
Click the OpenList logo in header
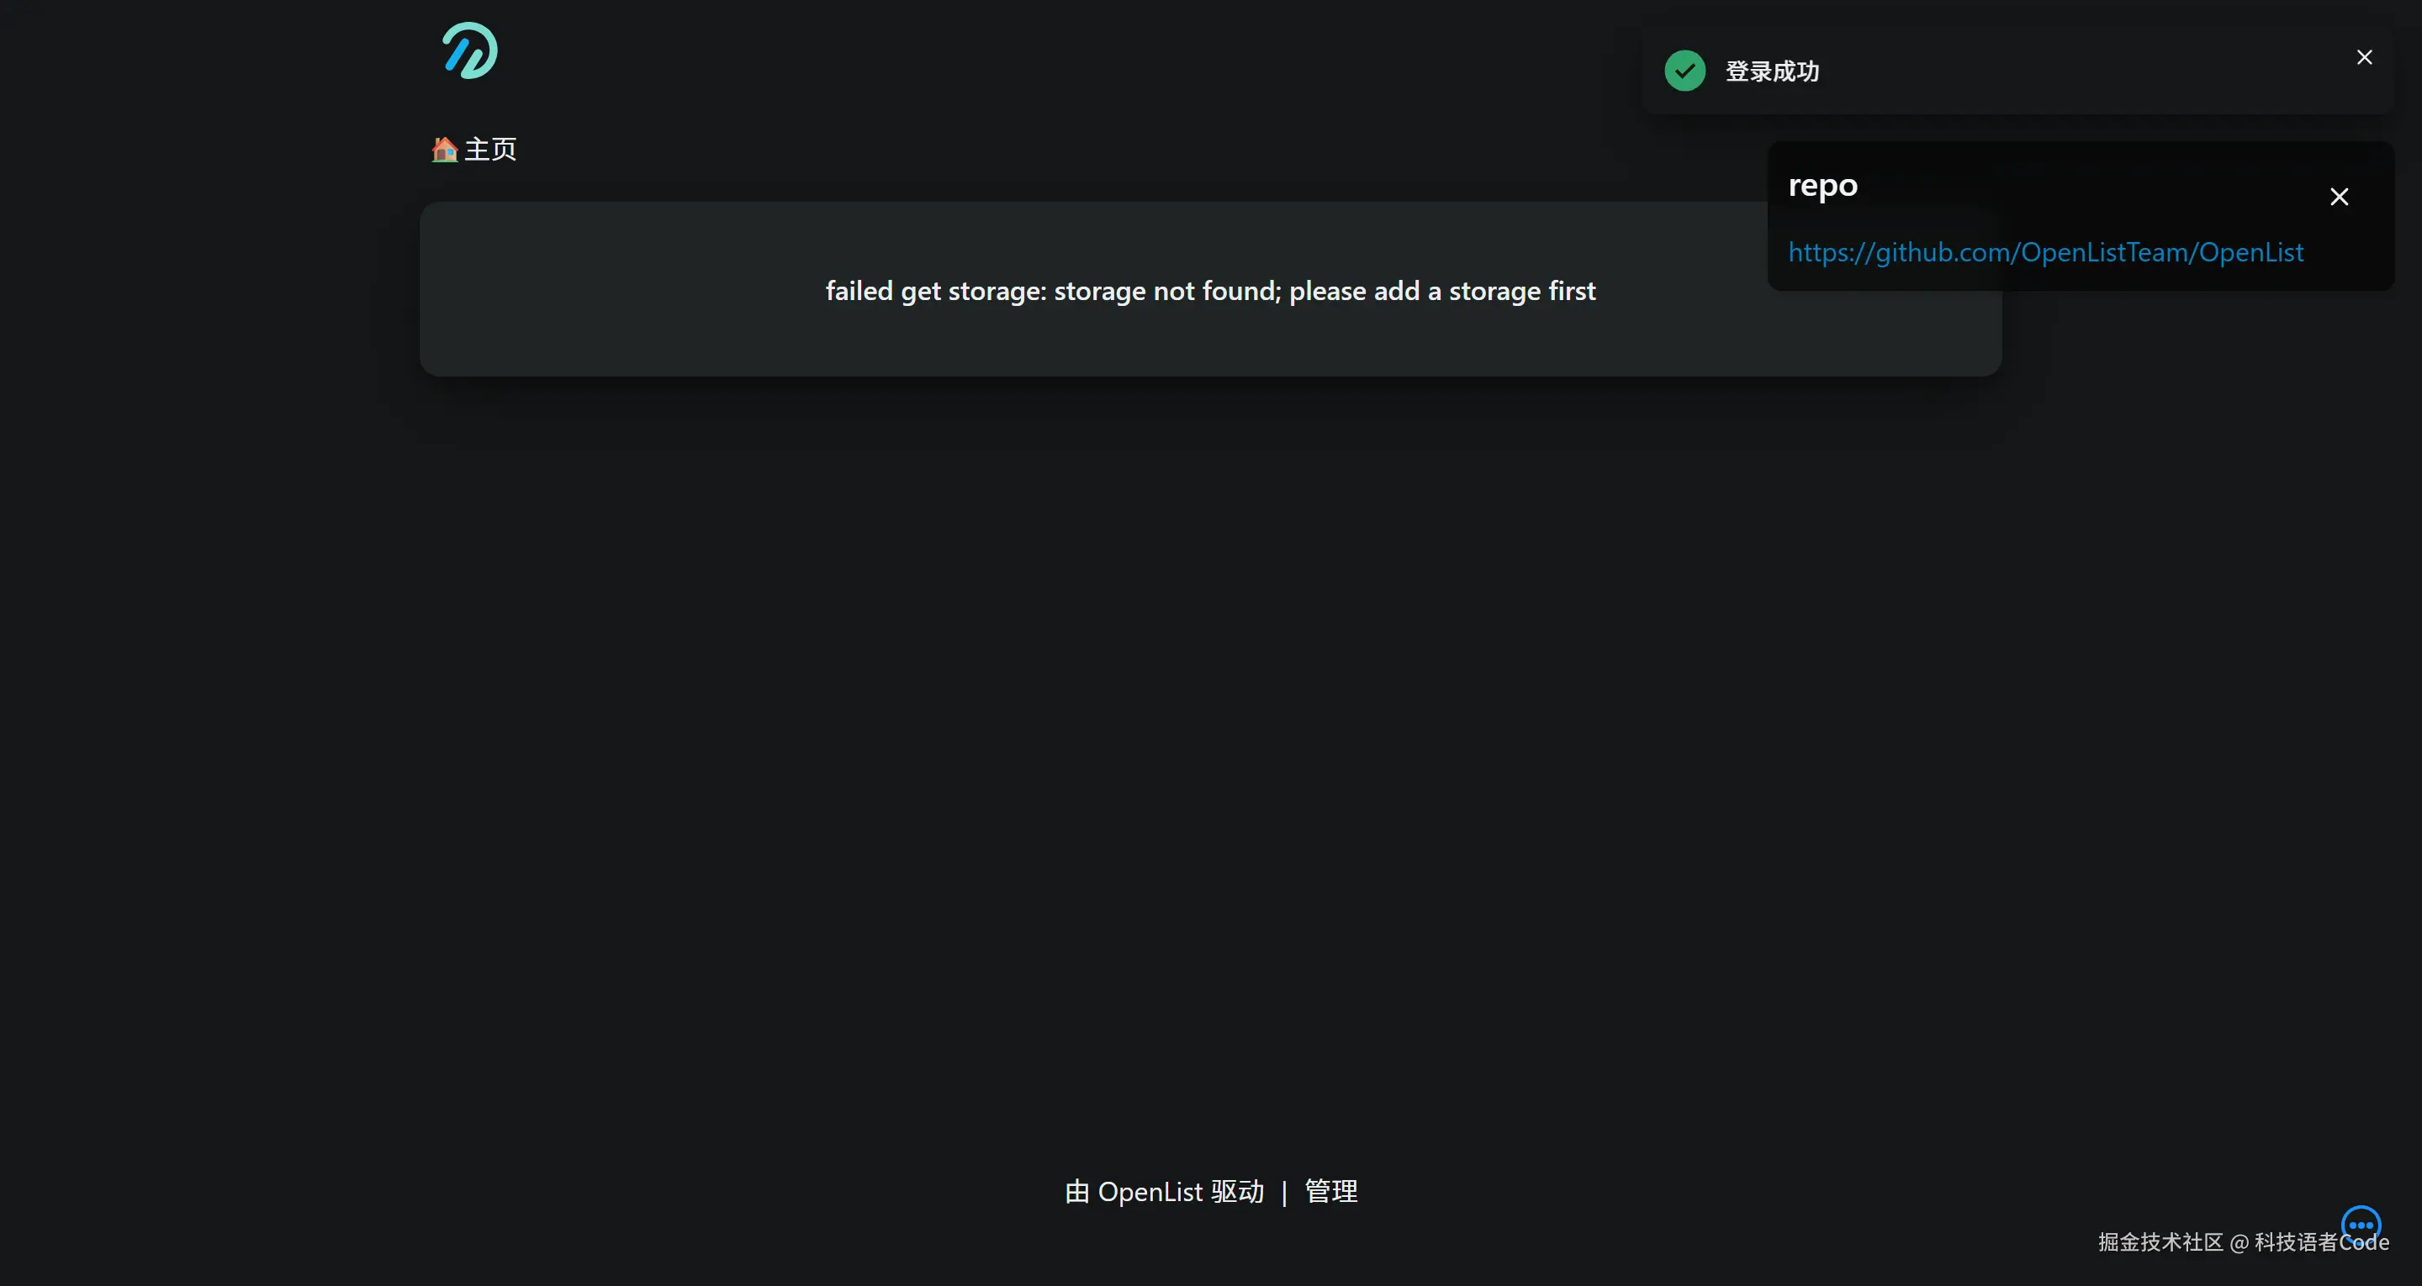pos(469,50)
